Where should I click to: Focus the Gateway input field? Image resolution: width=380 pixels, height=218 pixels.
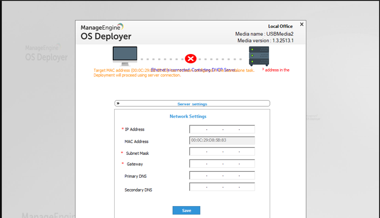coord(222,163)
